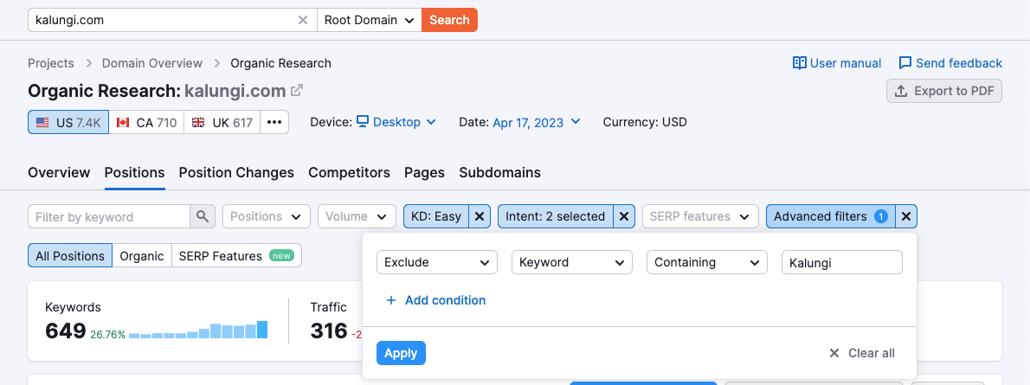Select the US 7.4K database toggle
The height and width of the screenshot is (385, 1030).
[x=68, y=123]
